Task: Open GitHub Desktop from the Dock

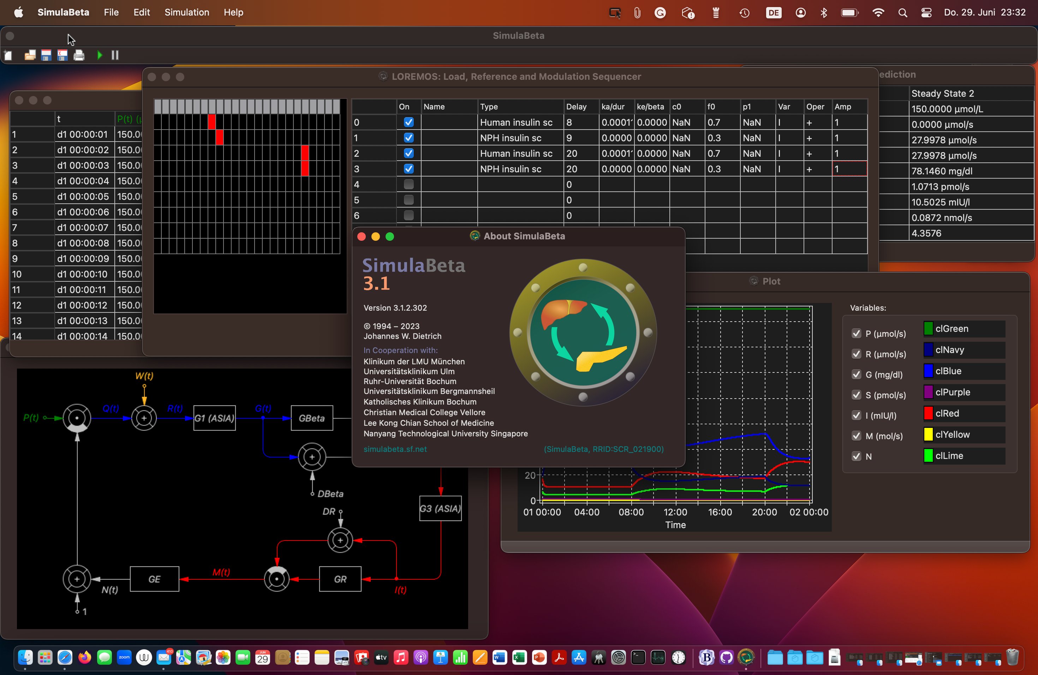Action: click(727, 657)
